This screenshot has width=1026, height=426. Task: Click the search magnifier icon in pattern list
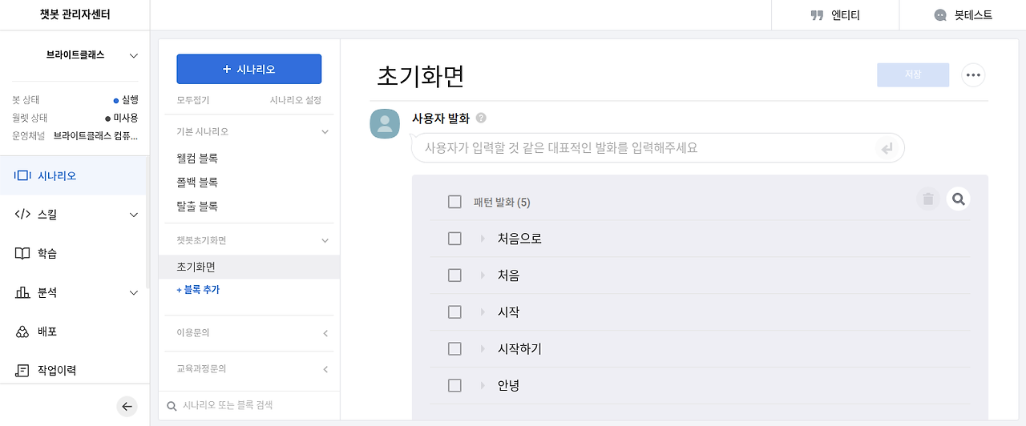pos(958,199)
